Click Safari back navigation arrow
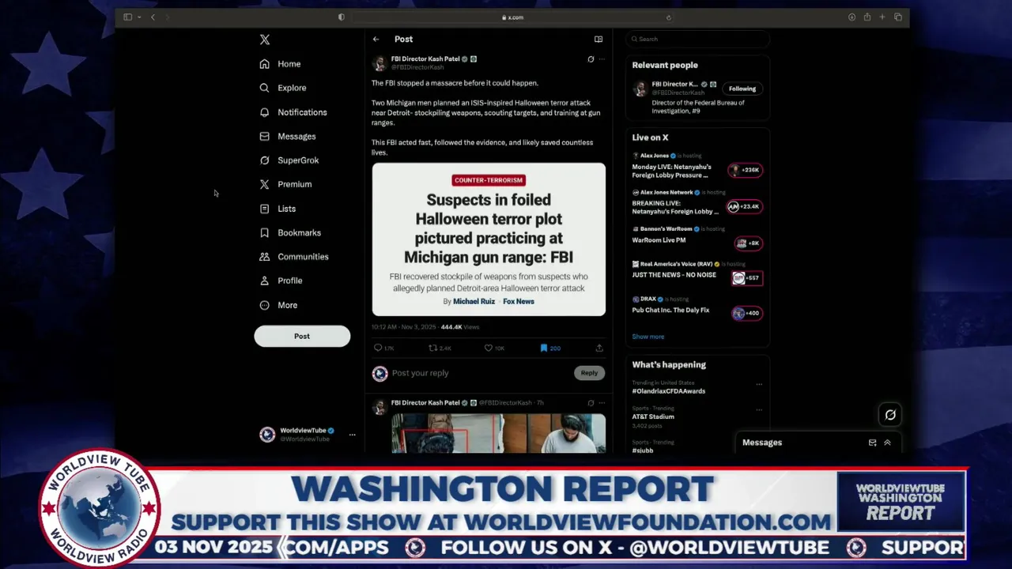The height and width of the screenshot is (569, 1012). pos(153,17)
